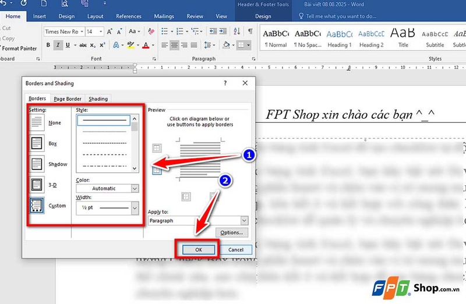
Task: Clear all formatting with eraser icon
Action: coord(151,31)
